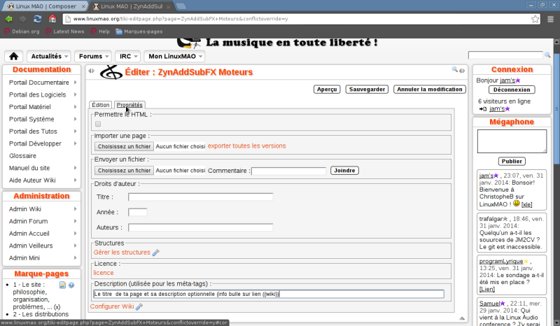Click the site home icon button
This screenshot has width=560, height=326.
tap(13, 56)
